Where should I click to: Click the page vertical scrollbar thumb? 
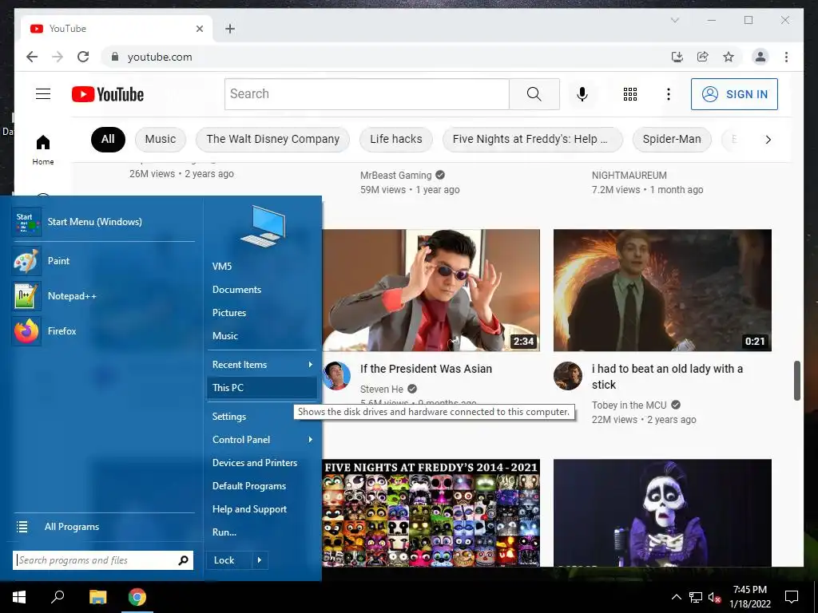coord(797,381)
